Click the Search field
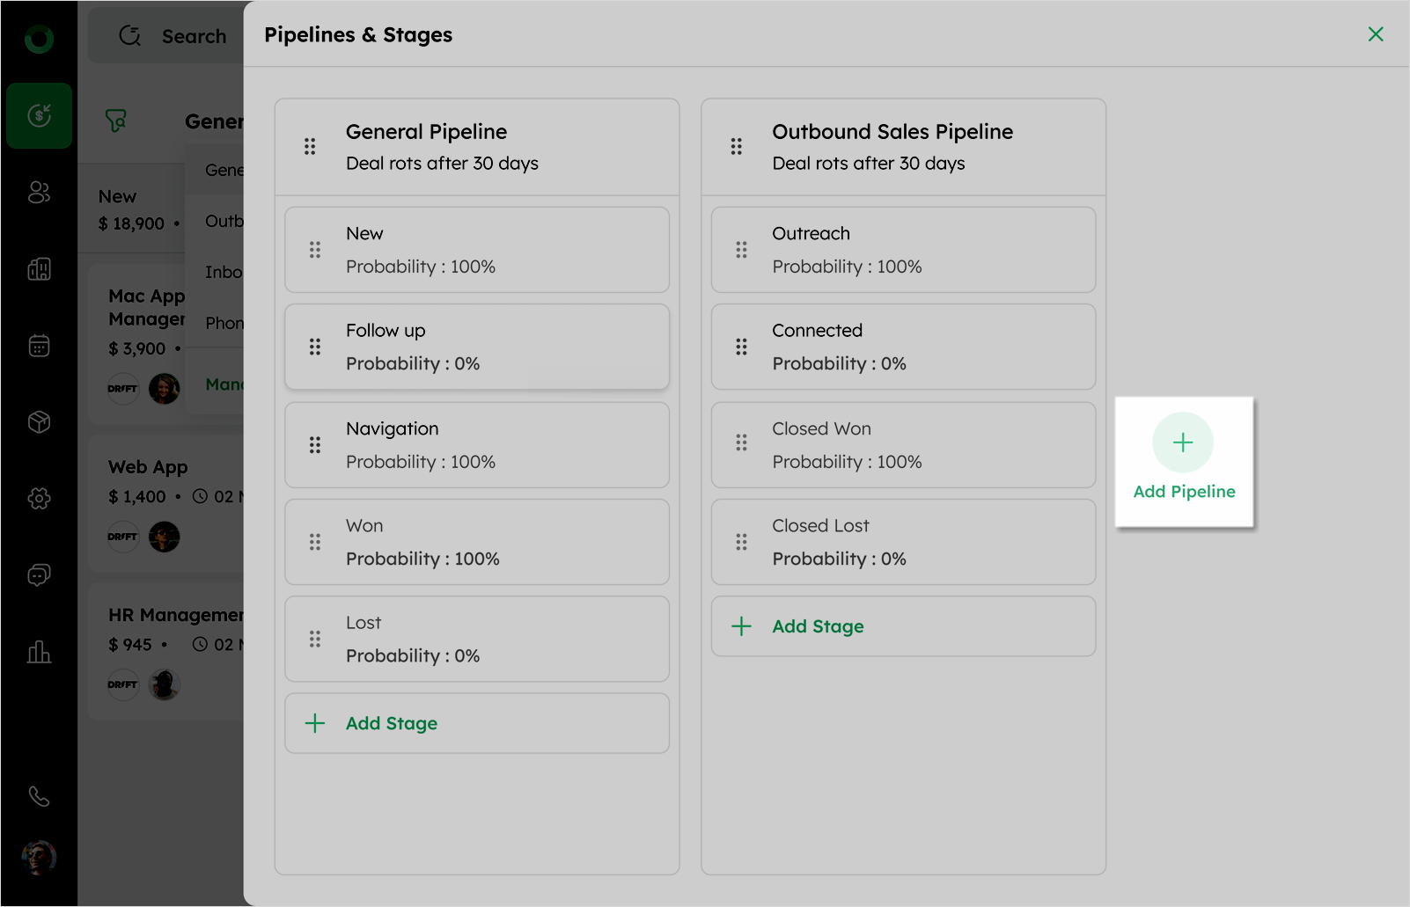This screenshot has height=907, width=1410. pos(194,36)
